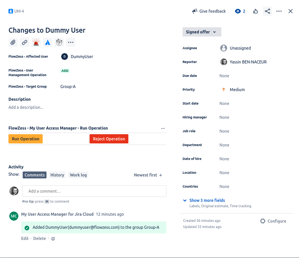299x258 pixels.
Task: Click the DummyUser D avatar
Action: pos(65,57)
